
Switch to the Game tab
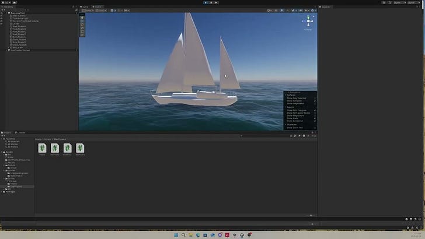[x=84, y=7]
